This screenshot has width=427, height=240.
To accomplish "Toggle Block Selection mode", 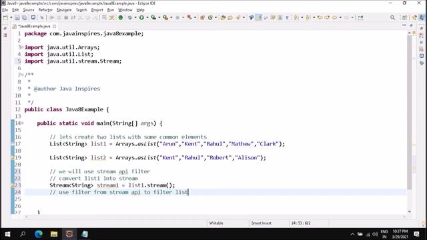I will tap(280, 18).
